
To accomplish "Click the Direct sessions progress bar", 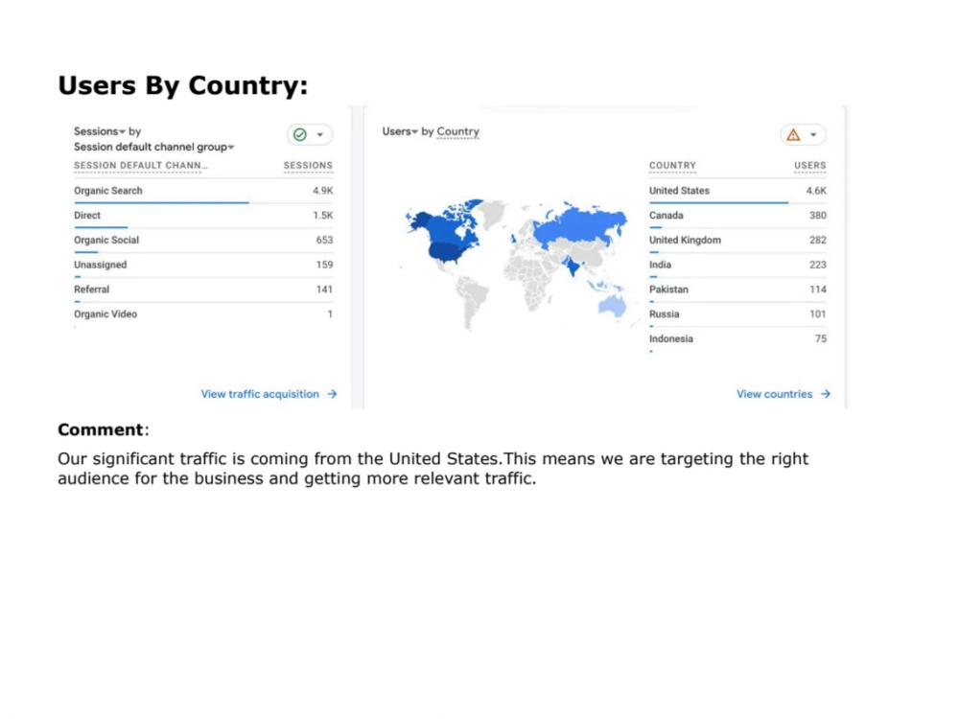I will (101, 227).
